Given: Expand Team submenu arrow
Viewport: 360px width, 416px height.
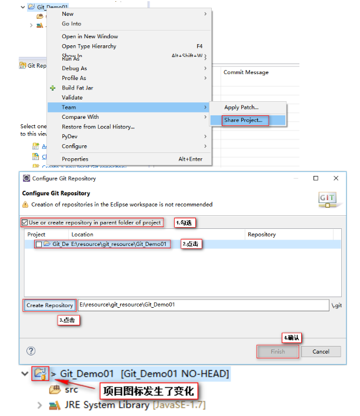Looking at the screenshot, I should (x=205, y=107).
